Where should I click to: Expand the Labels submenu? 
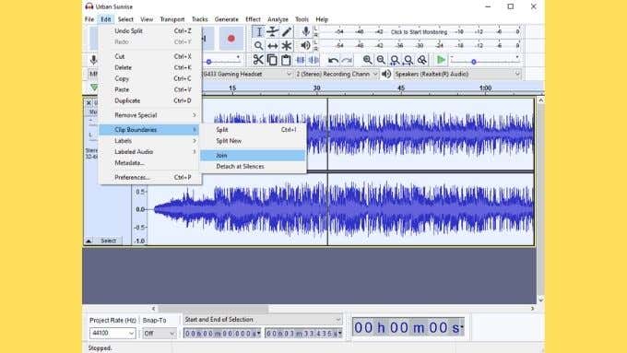point(150,141)
